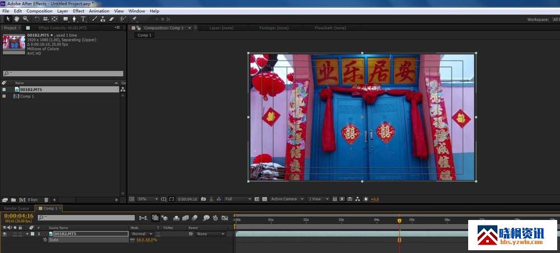Collapse layer 1 properties twirl arrow
Screen dimensions: 560x253
pyautogui.click(x=27, y=234)
